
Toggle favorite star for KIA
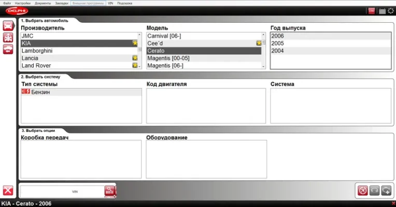(135, 43)
